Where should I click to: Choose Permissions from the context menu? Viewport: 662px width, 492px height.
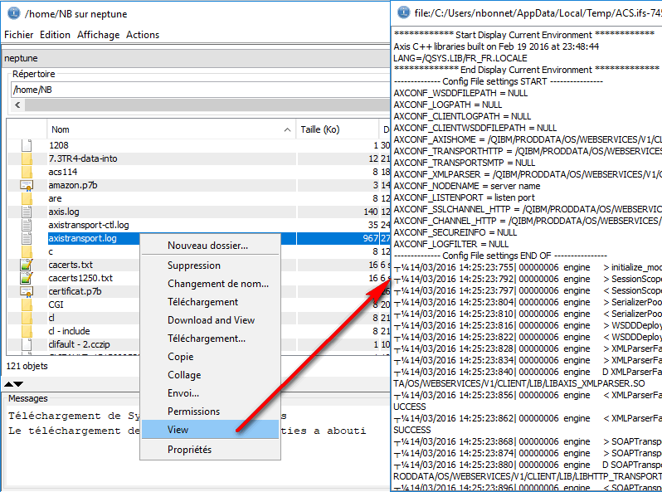(x=193, y=412)
